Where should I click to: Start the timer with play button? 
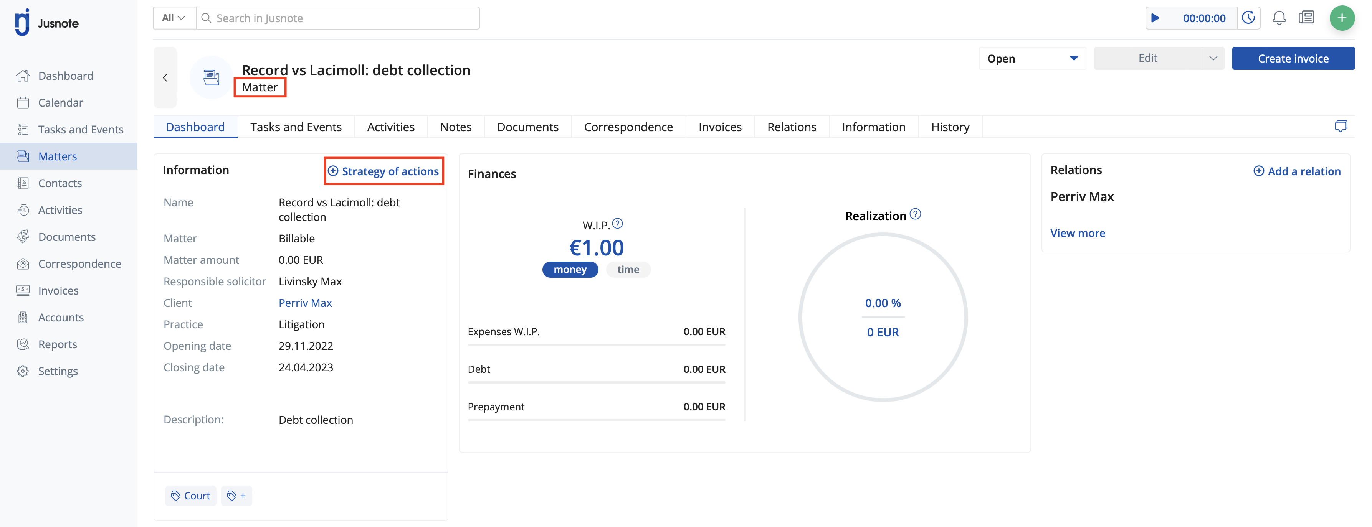click(x=1155, y=18)
